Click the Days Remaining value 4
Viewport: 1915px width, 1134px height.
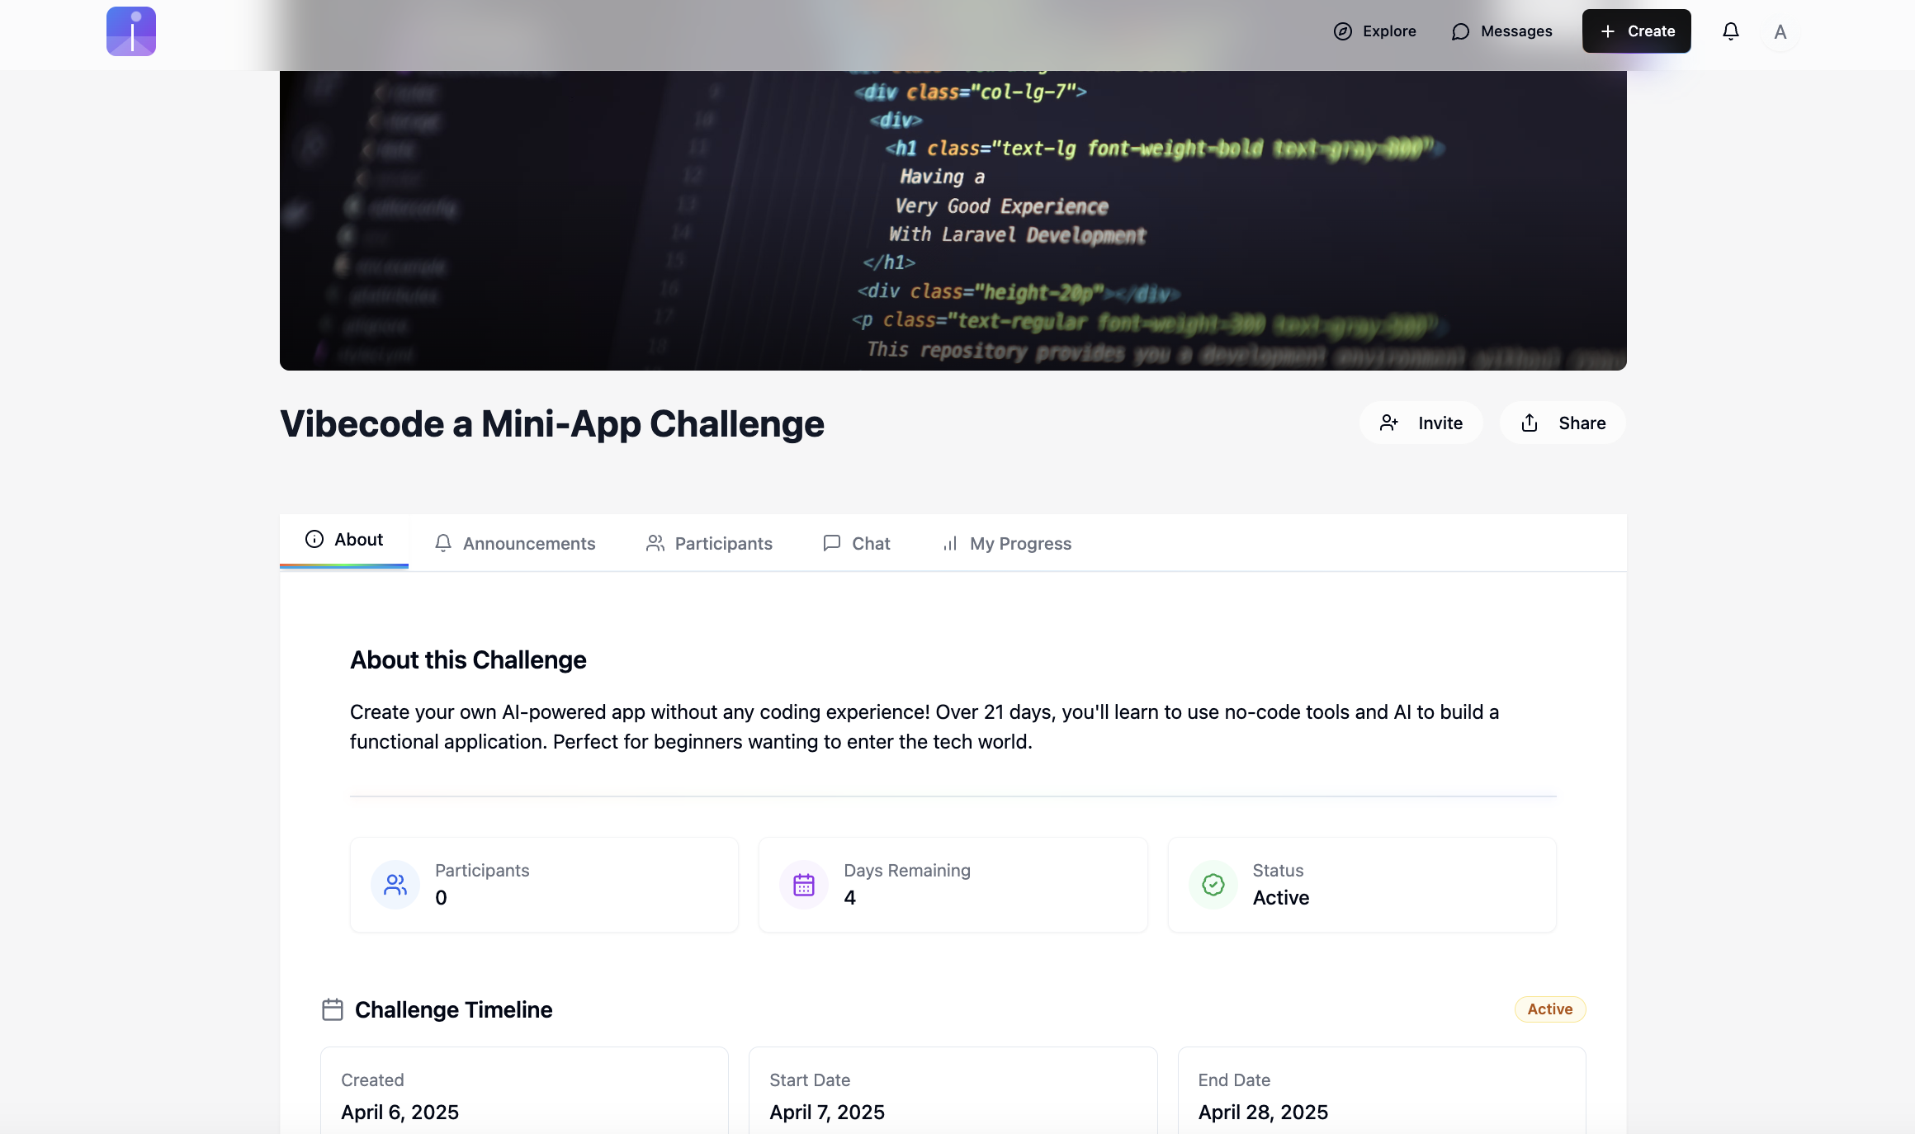pos(849,898)
